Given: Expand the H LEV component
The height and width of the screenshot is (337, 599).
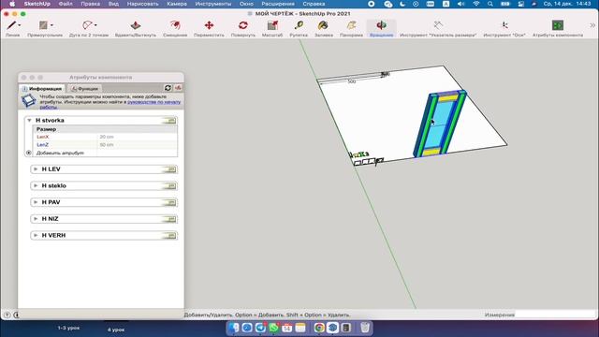Looking at the screenshot, I should pyautogui.click(x=36, y=169).
